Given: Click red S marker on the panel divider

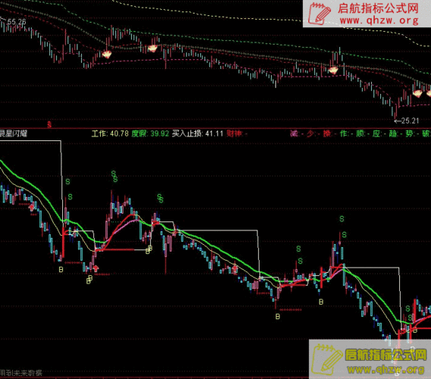Looking at the screenshot, I should point(49,124).
